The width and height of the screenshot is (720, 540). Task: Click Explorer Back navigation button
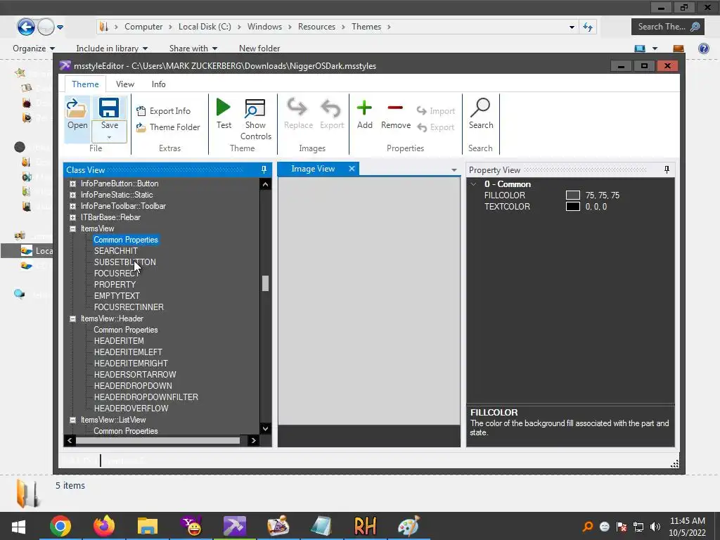click(26, 27)
